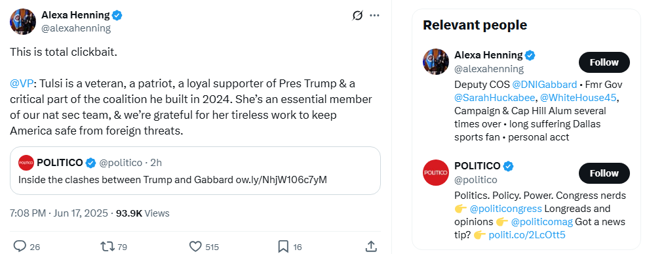Repost this tweet via retweet icon
The height and width of the screenshot is (254, 647).
[108, 247]
